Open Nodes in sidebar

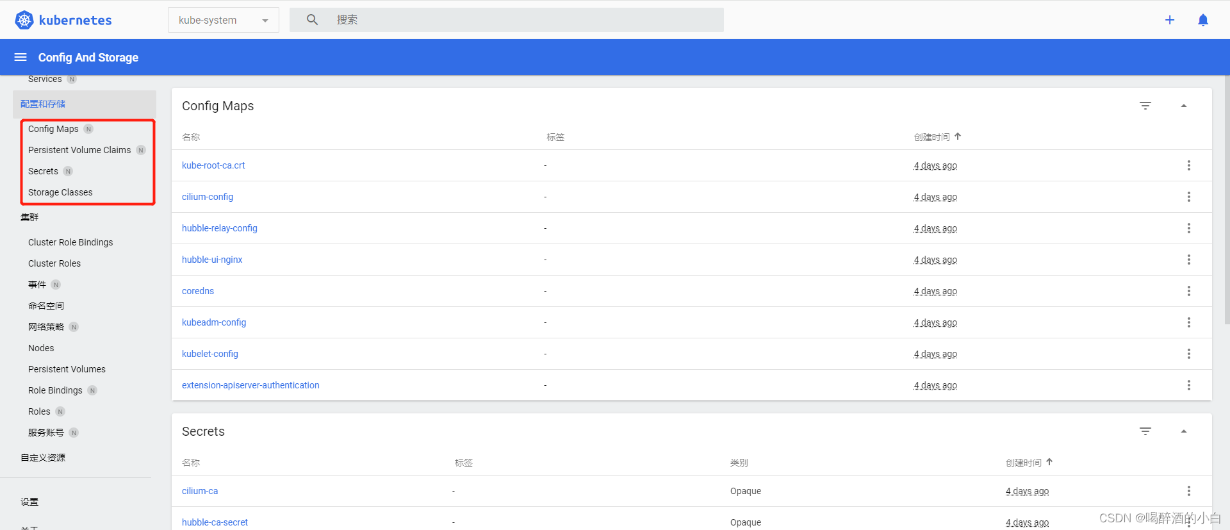[x=41, y=348]
